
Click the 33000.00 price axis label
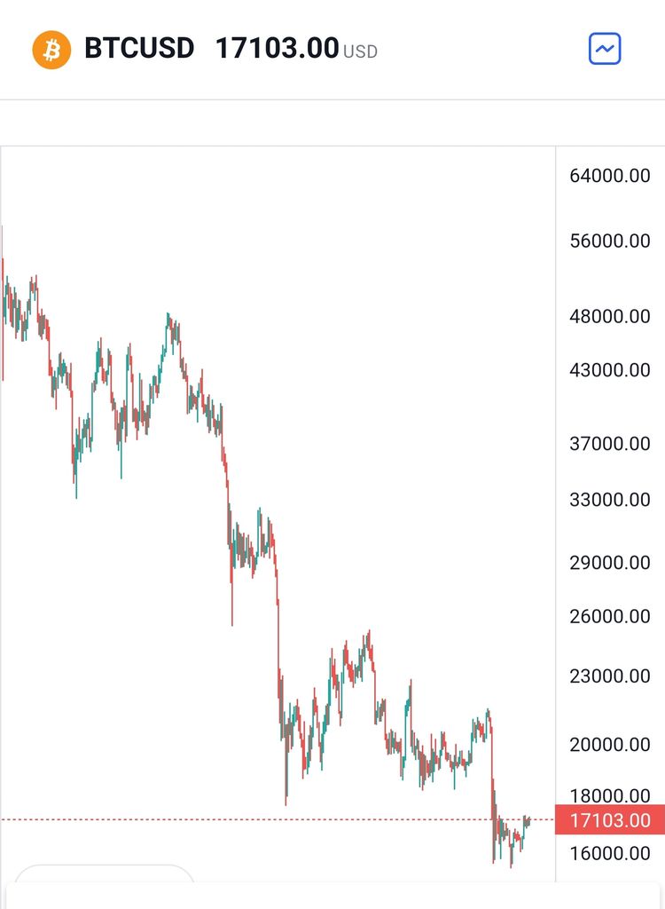click(x=609, y=499)
